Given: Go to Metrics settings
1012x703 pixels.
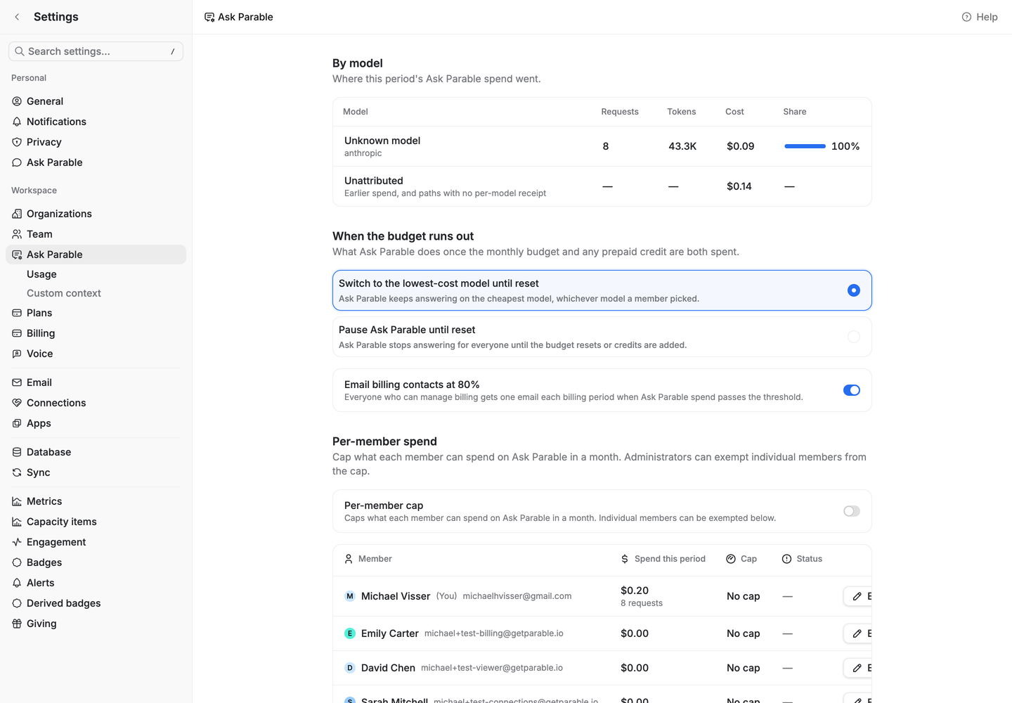Looking at the screenshot, I should [96, 501].
